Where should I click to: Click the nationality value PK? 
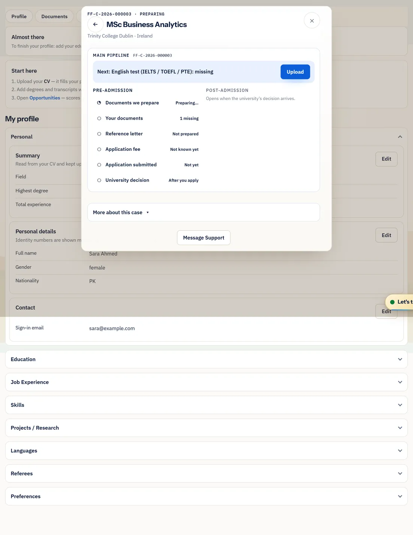[x=92, y=281]
